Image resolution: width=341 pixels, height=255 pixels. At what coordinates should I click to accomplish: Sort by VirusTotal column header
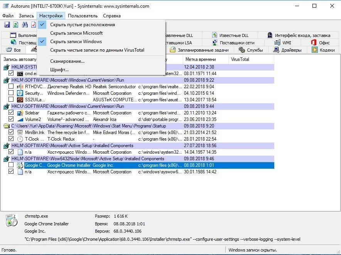[251, 59]
